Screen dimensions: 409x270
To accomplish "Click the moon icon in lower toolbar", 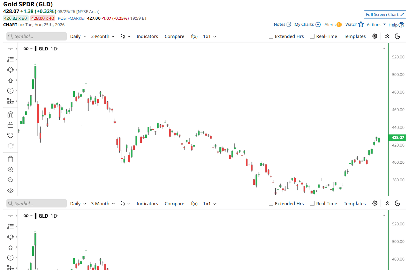I will pos(397,204).
